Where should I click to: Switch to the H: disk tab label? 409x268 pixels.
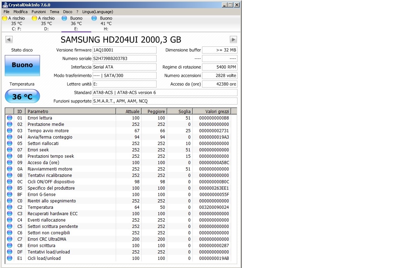(x=106, y=29)
